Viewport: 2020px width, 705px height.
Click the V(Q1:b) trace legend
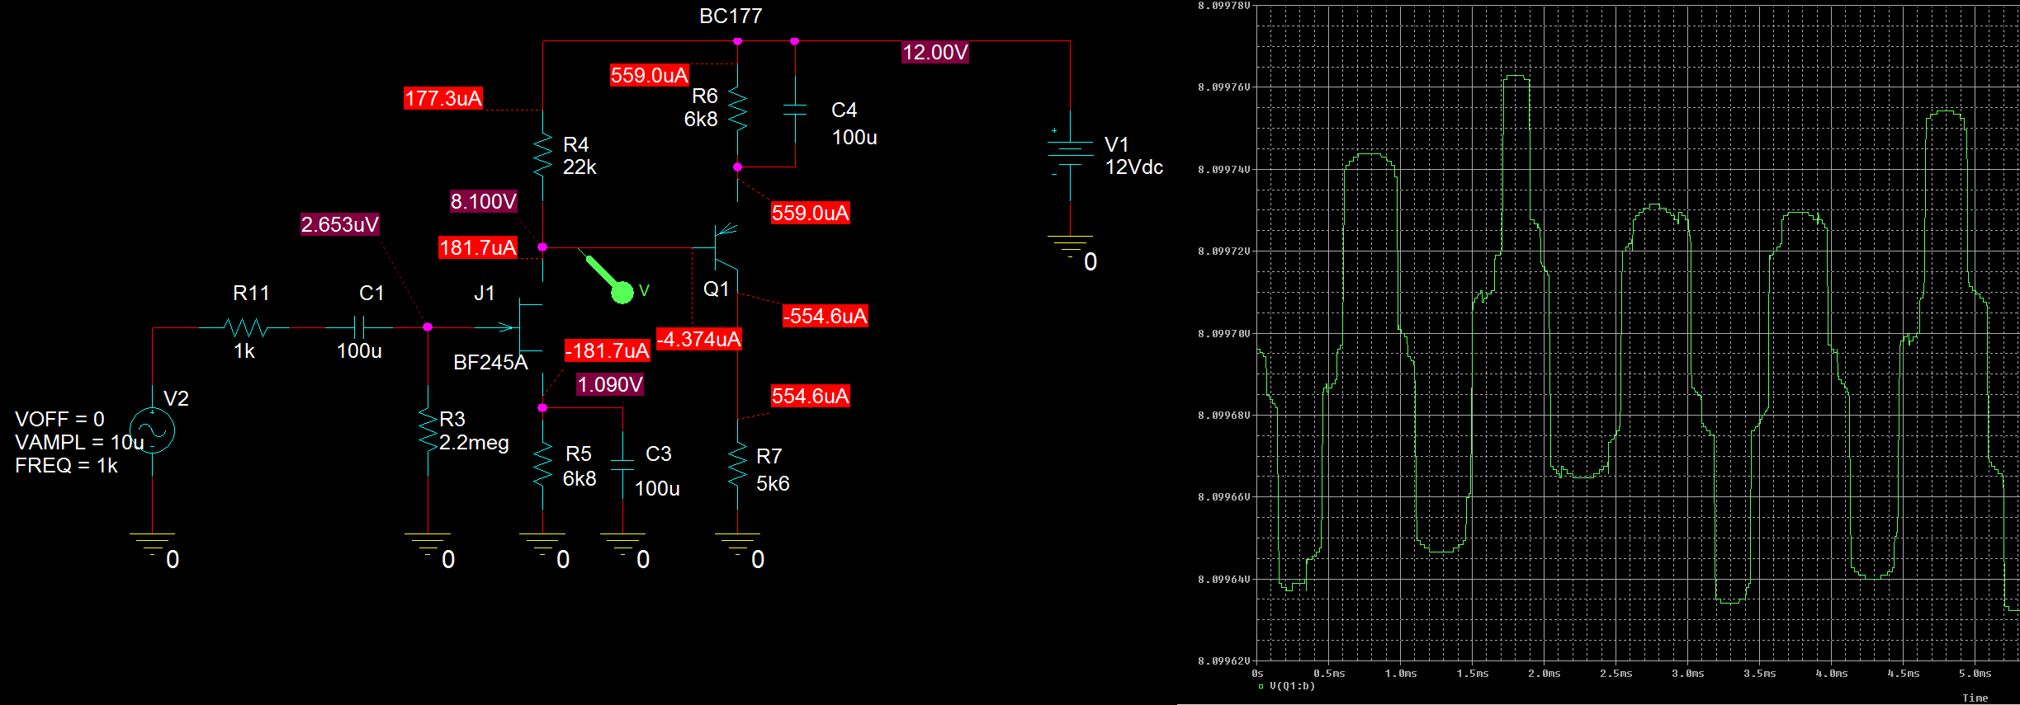click(x=1291, y=686)
